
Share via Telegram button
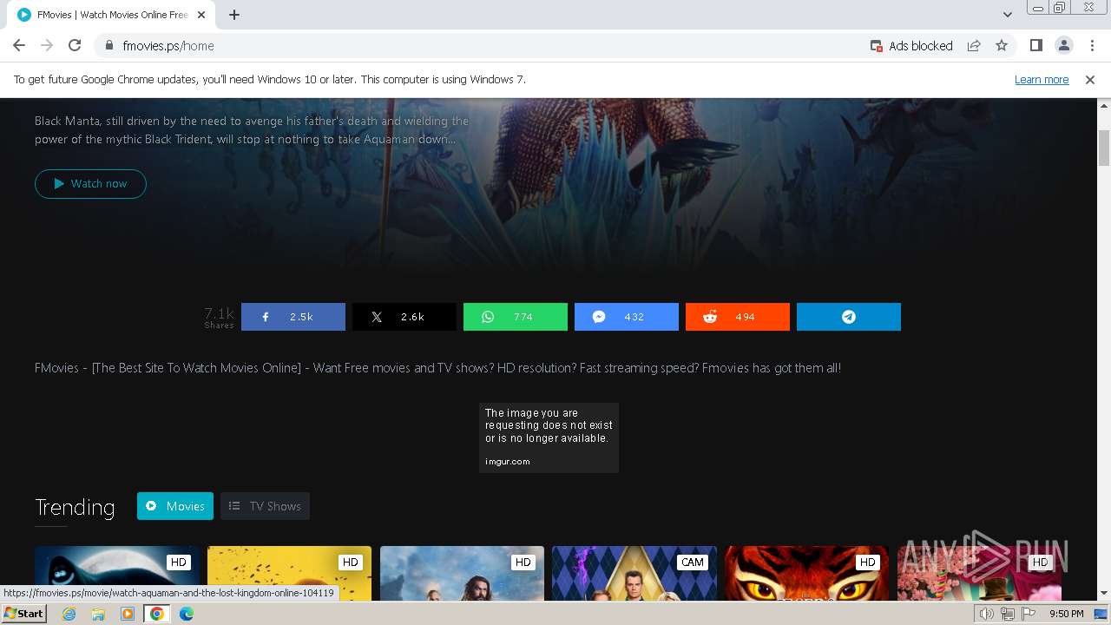pyautogui.click(x=849, y=317)
